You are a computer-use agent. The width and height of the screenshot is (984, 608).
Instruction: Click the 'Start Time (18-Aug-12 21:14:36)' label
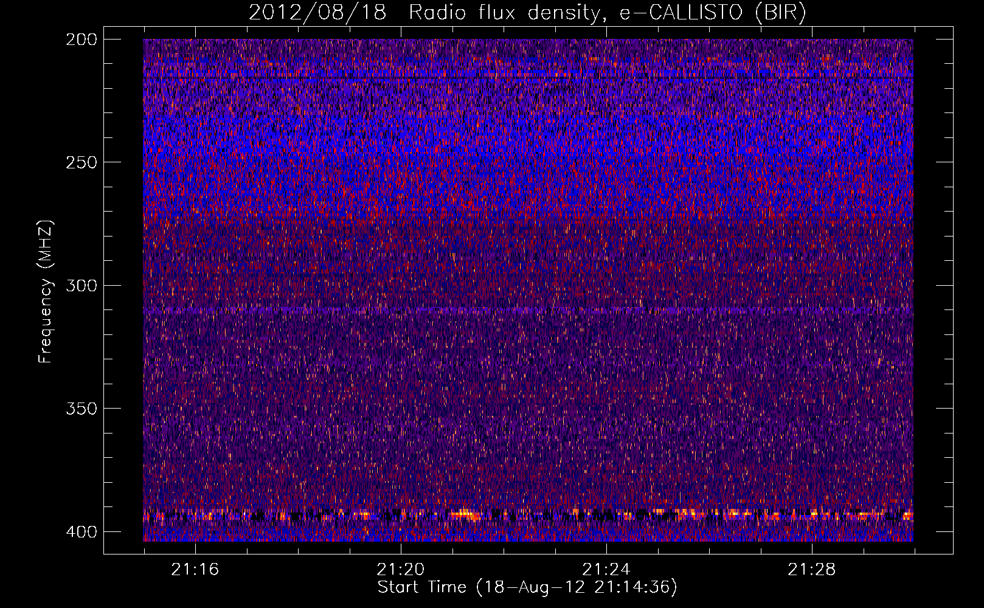point(527,587)
